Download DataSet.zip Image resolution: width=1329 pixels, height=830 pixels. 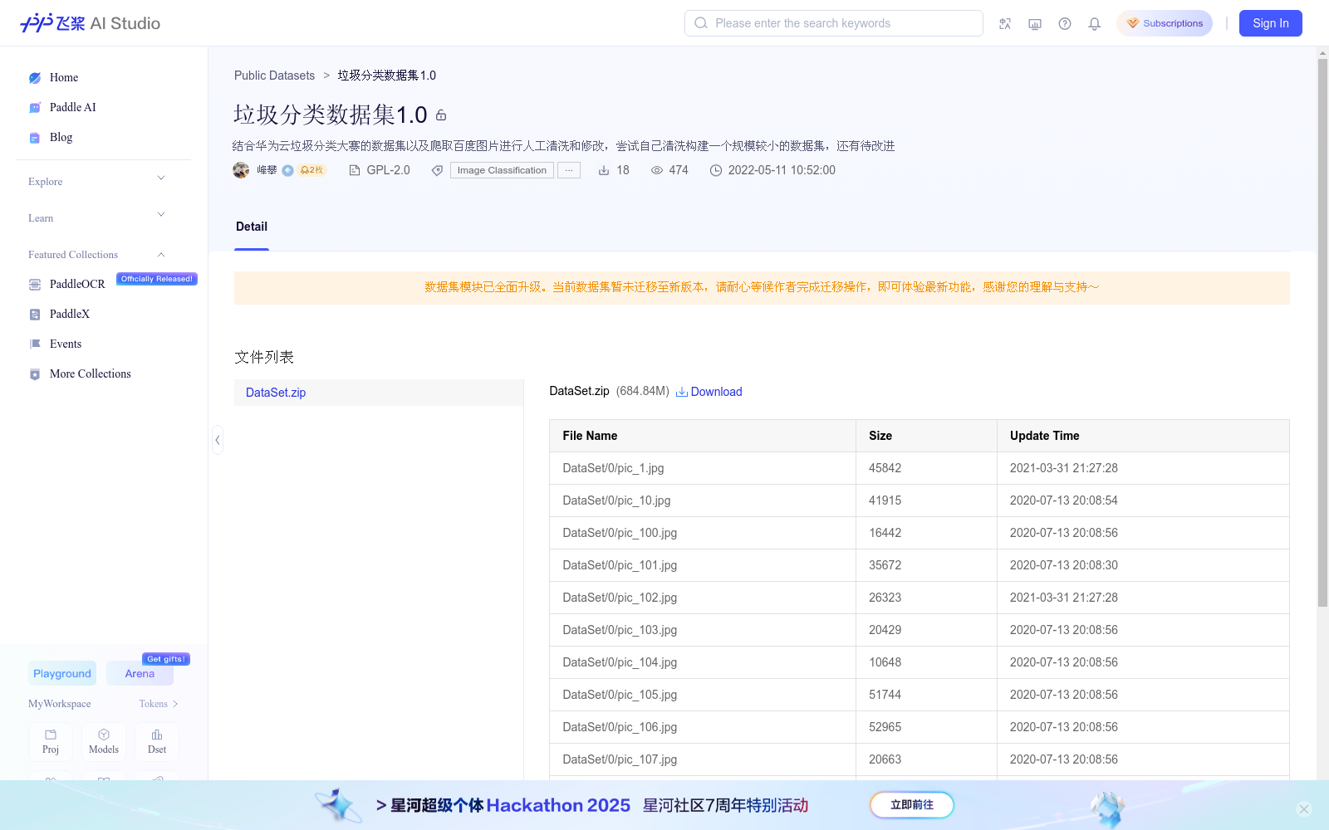[x=709, y=392]
